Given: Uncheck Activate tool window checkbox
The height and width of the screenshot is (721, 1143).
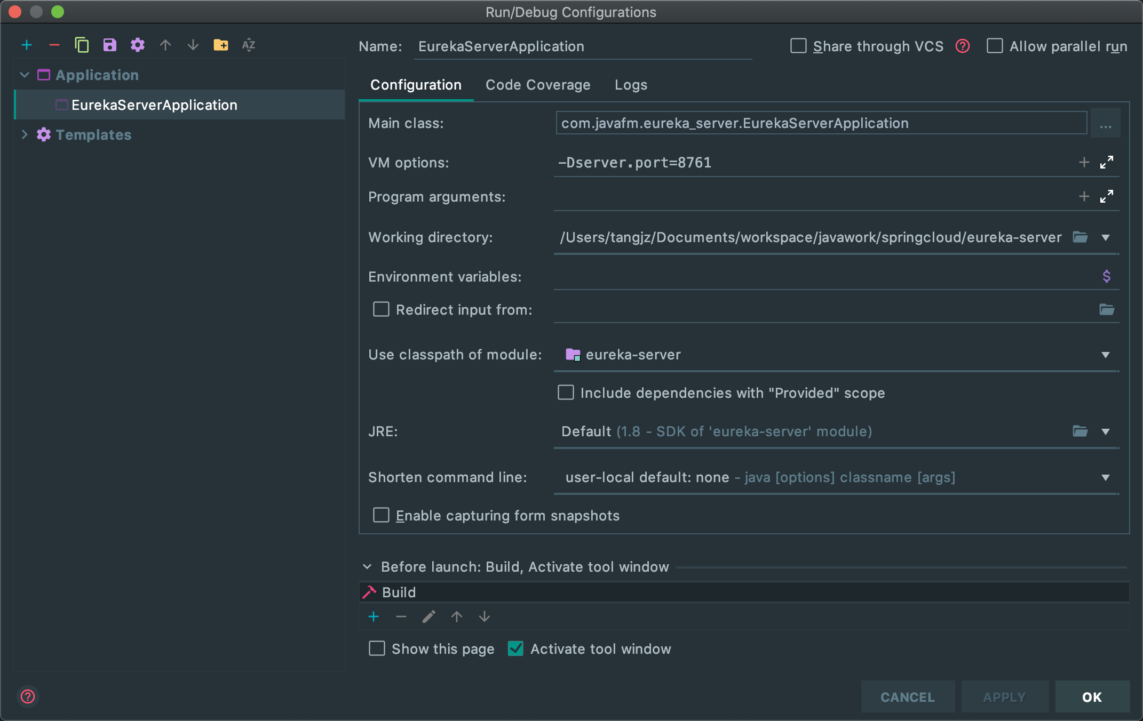Looking at the screenshot, I should (515, 648).
